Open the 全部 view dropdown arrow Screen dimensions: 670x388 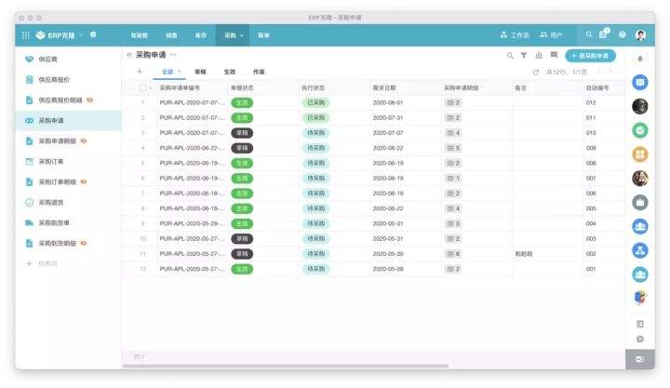180,72
